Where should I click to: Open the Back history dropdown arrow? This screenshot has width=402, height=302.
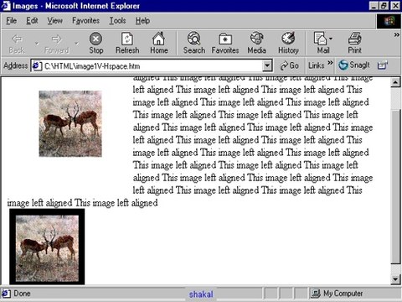[37, 44]
